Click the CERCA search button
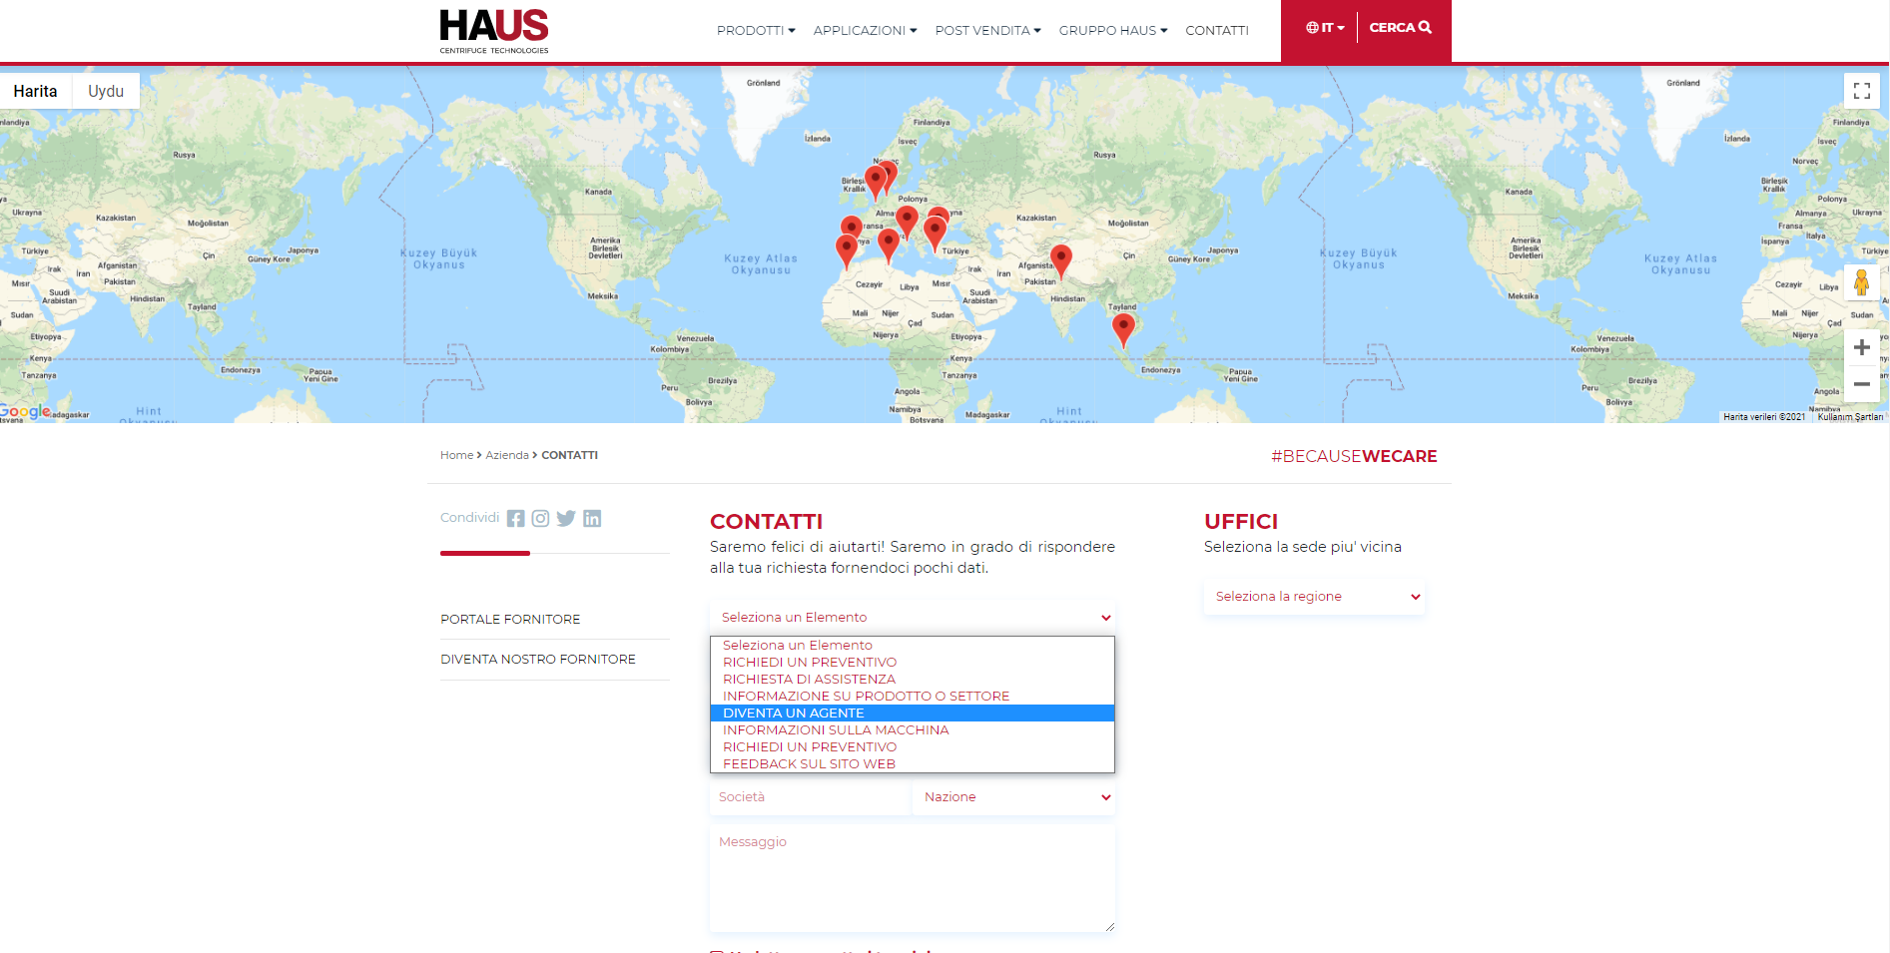 tap(1400, 28)
